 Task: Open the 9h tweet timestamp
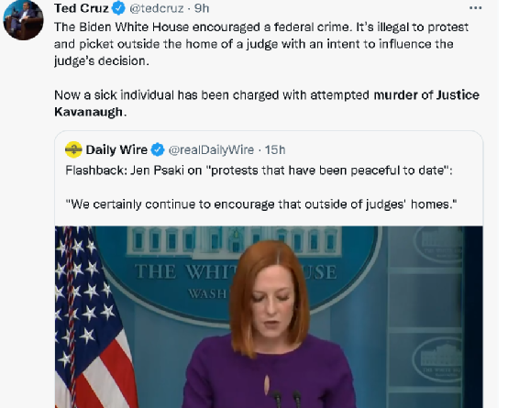pos(202,8)
